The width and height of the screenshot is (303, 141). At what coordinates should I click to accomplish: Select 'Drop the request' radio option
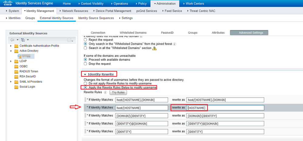click(x=85, y=64)
